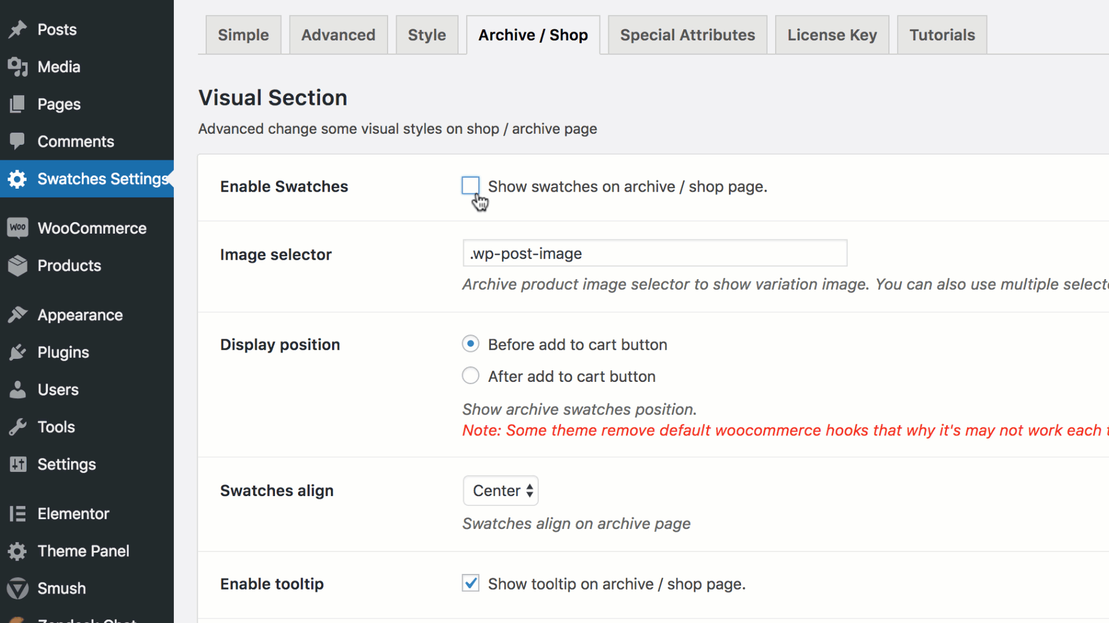1109x623 pixels.
Task: Select After add to cart button
Action: 470,376
